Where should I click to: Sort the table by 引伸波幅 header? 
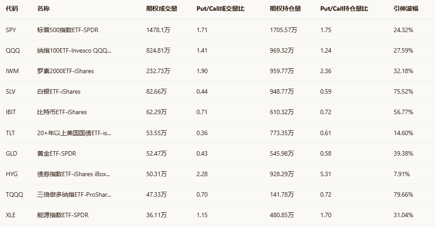click(x=405, y=8)
